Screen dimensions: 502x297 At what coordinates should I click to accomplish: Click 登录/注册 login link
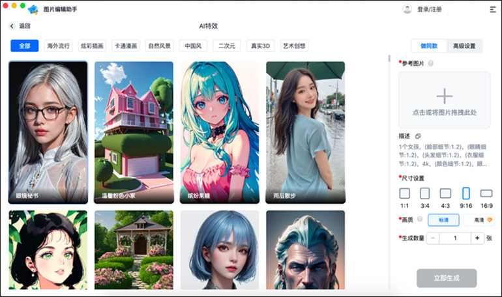430,10
